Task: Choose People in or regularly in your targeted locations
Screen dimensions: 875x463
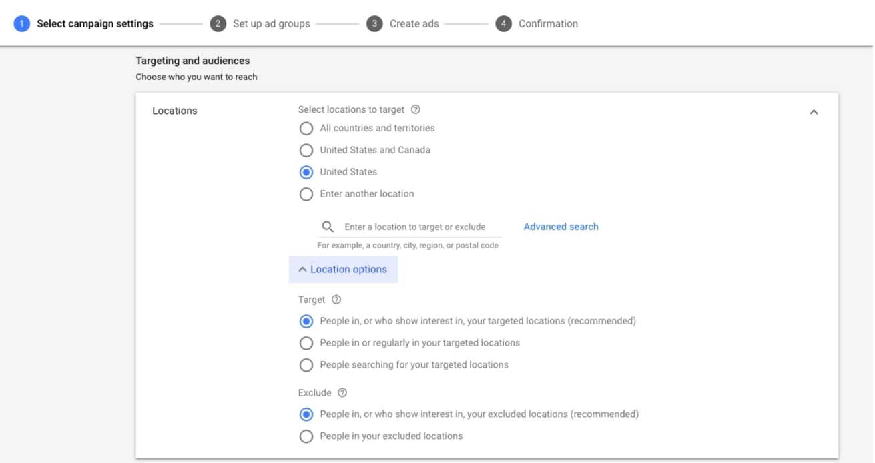Action: pos(306,343)
